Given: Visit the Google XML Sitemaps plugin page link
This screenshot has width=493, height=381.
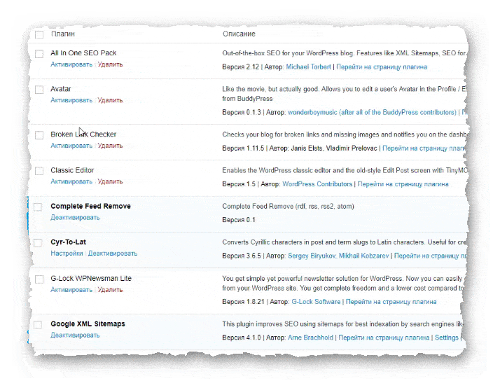Looking at the screenshot, I should point(384,338).
